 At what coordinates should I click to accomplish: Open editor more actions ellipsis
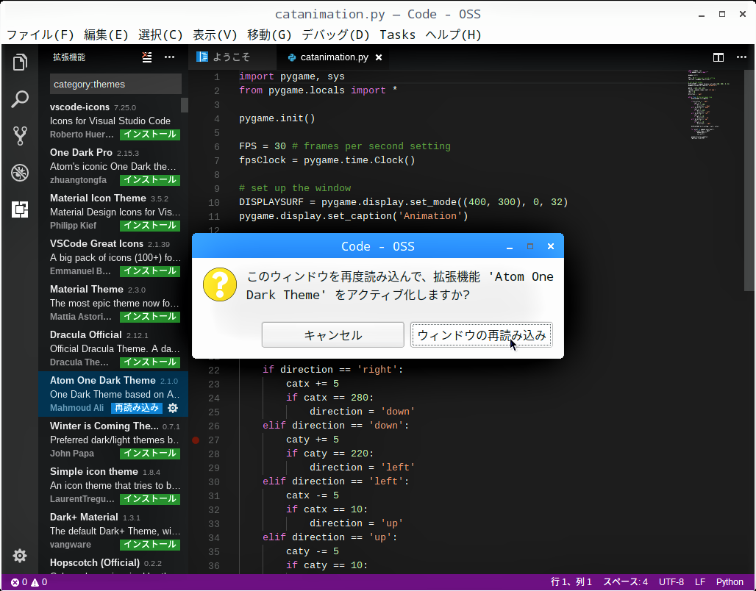(x=741, y=57)
